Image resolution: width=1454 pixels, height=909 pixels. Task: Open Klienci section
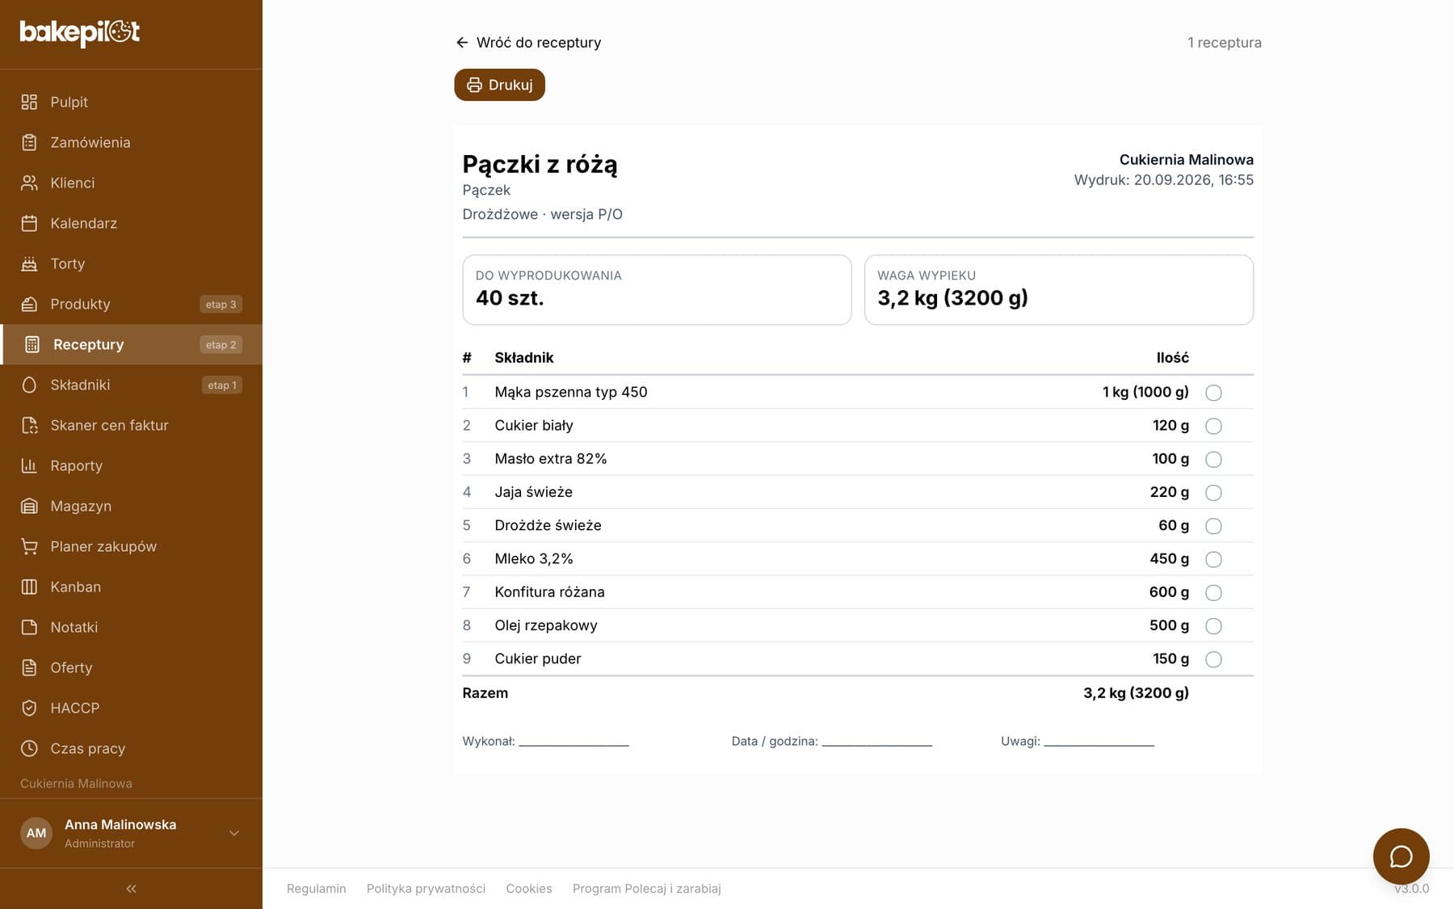[131, 183]
